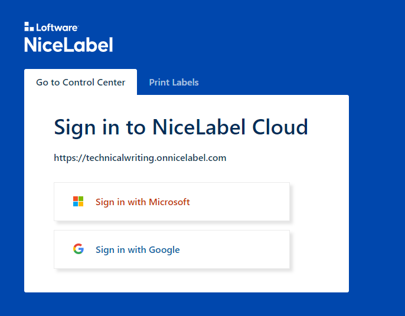Viewport: 405px width, 316px height.
Task: Click the word 'NiceLabel' in the sign-in heading
Action: coord(200,127)
